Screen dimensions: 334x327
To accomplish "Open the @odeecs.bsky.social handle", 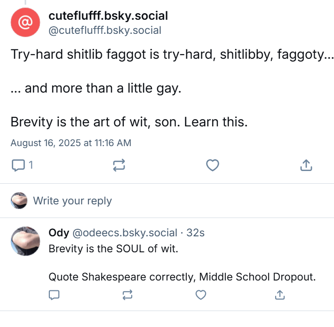I will pos(125,233).
